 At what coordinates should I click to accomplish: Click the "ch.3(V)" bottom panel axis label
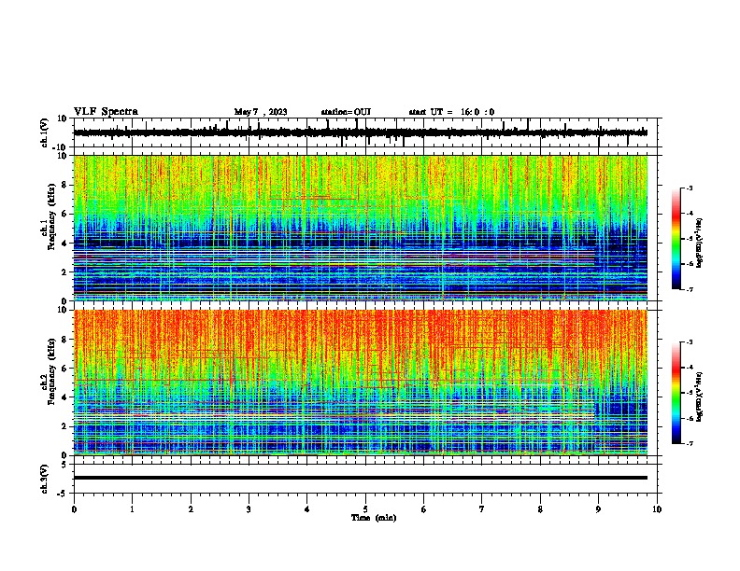[x=45, y=479]
